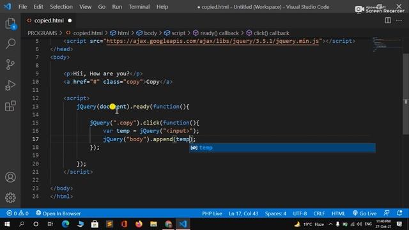This screenshot has height=230, width=409.
Task: Select the copied.html editor tab
Action: 49,20
